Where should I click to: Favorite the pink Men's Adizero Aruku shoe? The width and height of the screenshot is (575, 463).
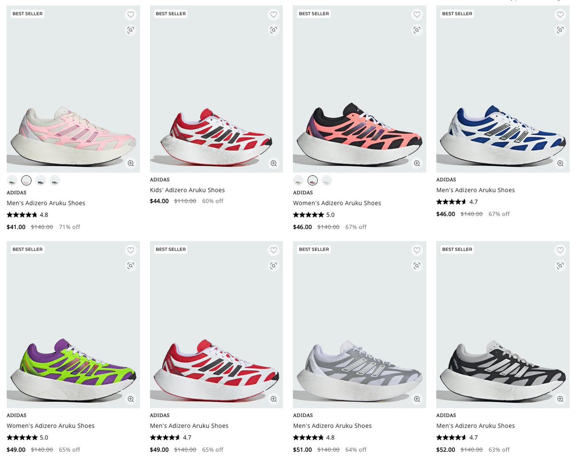(130, 15)
